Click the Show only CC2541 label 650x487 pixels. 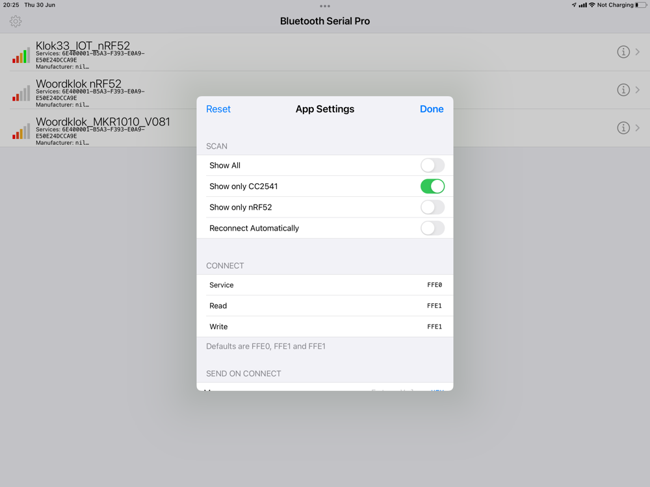click(243, 186)
